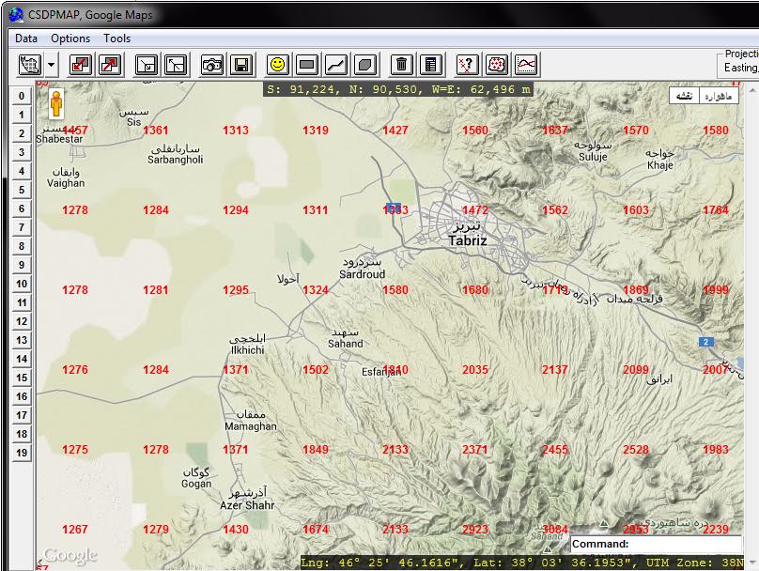Click zoom level button 10
Screen dimensions: 759x571
[x=22, y=284]
